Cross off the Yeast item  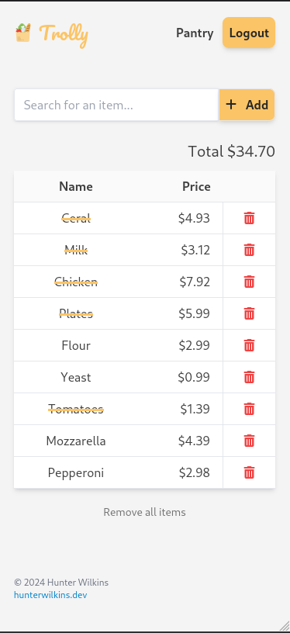76,378
